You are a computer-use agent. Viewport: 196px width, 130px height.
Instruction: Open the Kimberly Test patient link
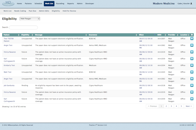[x=9, y=65]
